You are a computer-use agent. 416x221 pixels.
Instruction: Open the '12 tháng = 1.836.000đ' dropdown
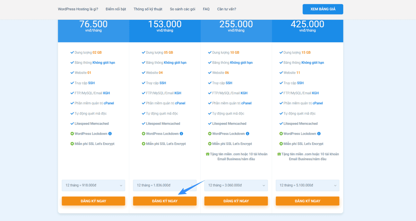[x=165, y=185]
